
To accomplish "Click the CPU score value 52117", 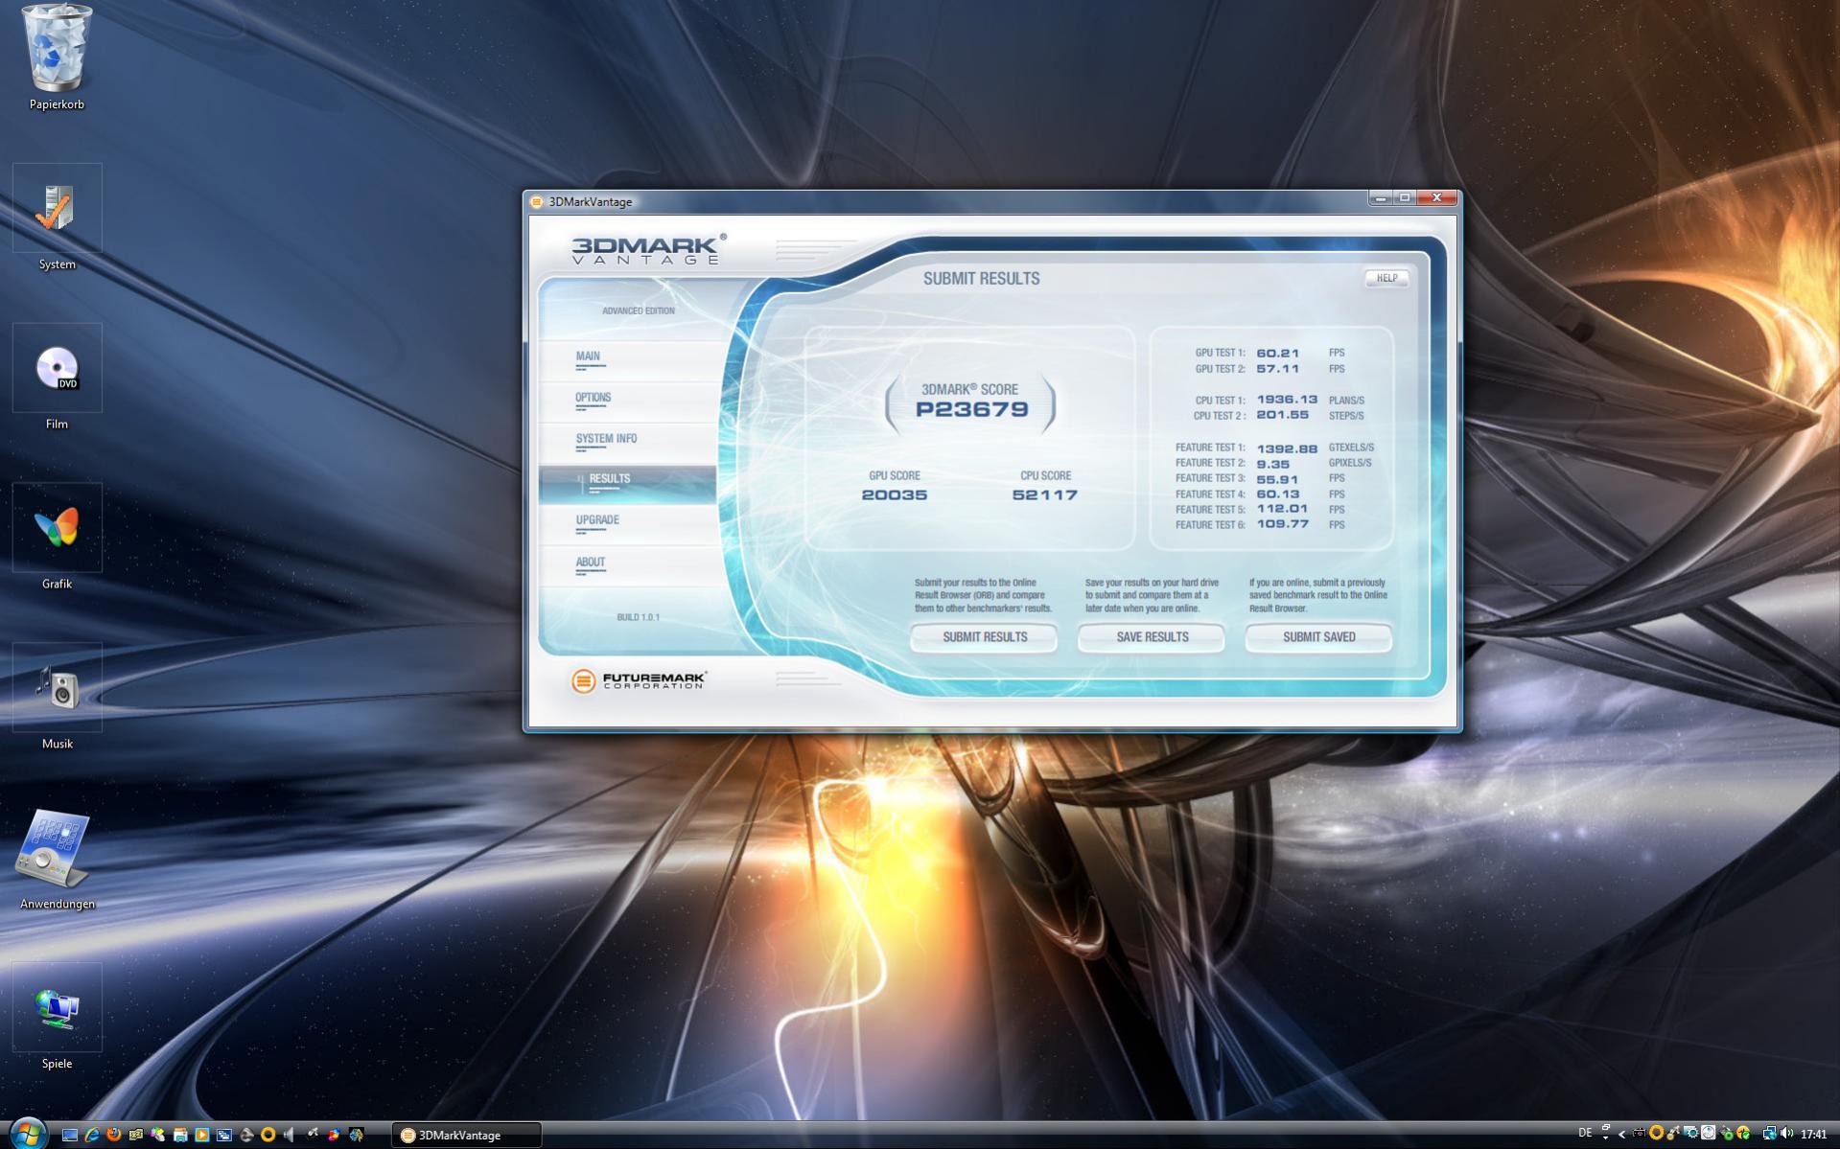I will click(x=1045, y=494).
